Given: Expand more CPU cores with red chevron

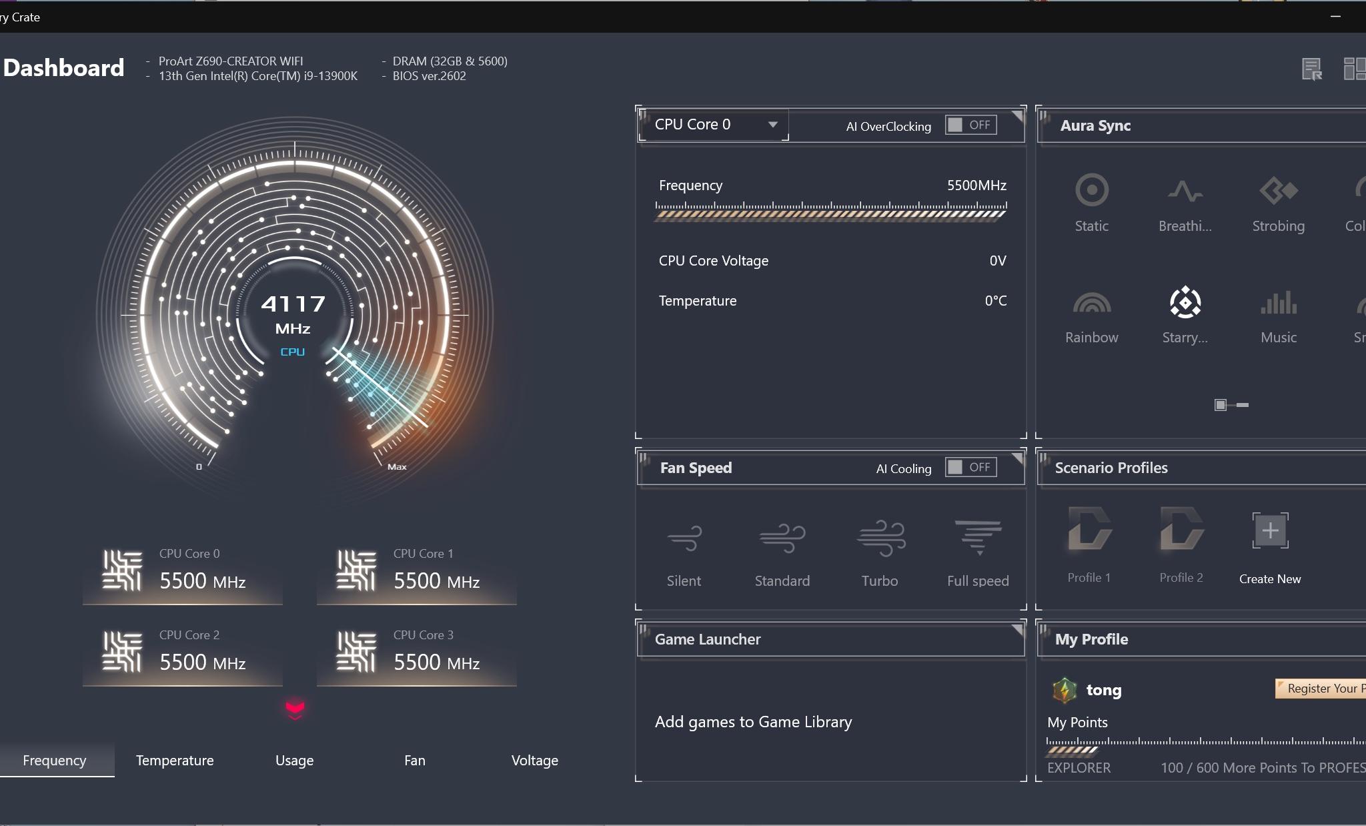Looking at the screenshot, I should click(x=295, y=709).
